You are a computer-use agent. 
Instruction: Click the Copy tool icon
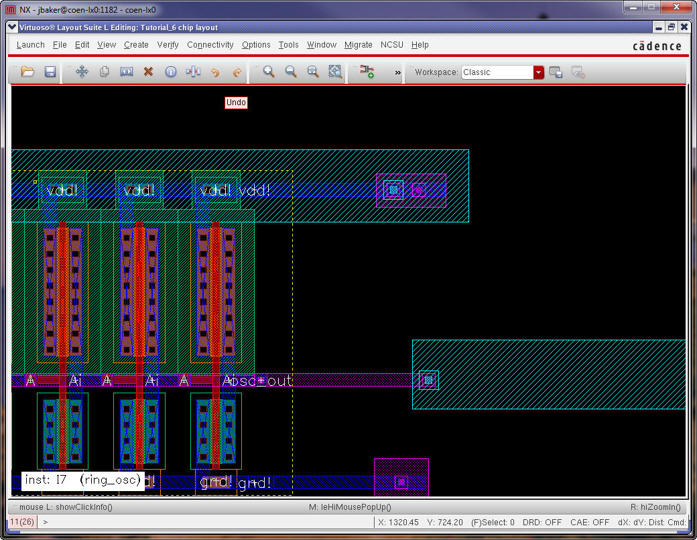pos(105,72)
